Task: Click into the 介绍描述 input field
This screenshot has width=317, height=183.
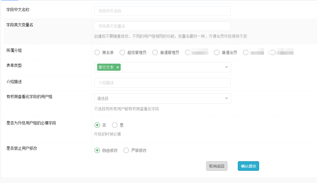Action: click(x=162, y=83)
